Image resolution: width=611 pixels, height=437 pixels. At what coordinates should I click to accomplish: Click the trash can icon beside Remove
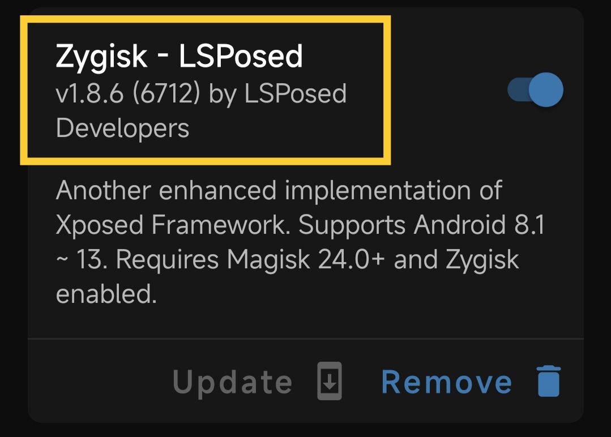point(549,381)
